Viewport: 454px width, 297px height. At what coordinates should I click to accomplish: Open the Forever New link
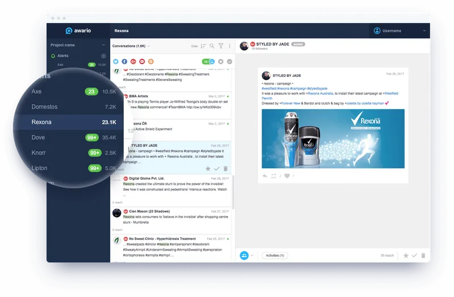pyautogui.click(x=291, y=103)
